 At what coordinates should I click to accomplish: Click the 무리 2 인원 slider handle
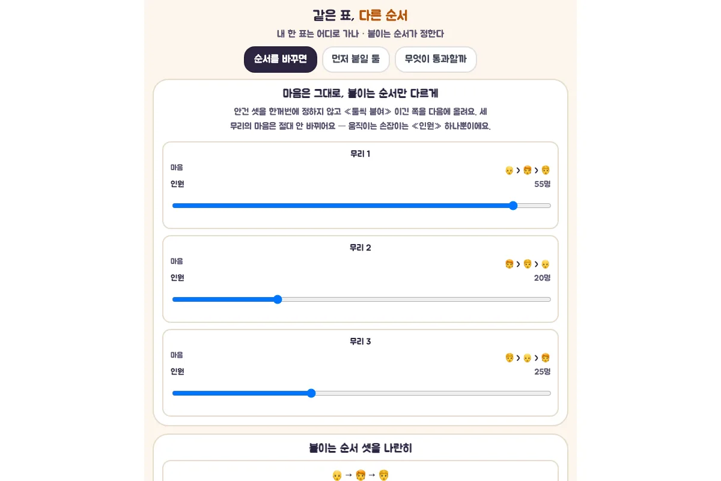pos(278,299)
